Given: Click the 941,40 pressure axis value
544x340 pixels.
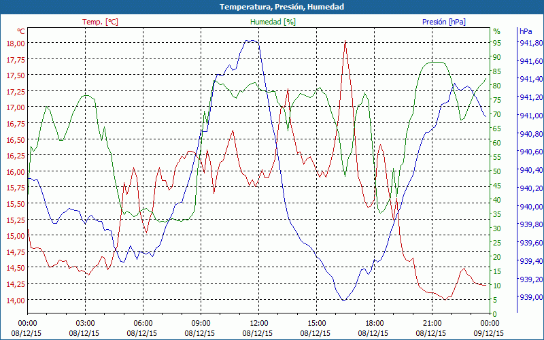Looking at the screenshot, I should click(x=530, y=79).
